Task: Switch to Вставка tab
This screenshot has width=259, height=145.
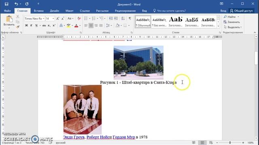Action: [x=39, y=11]
